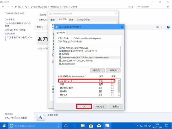Select ALL APPLICATION PACKAGES in user list

click(x=89, y=48)
